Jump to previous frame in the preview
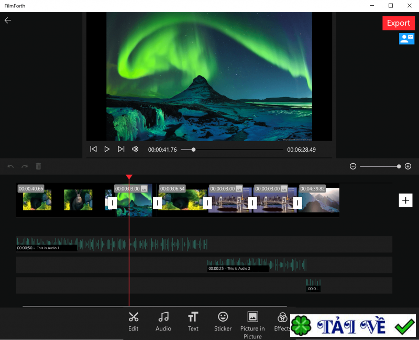This screenshot has width=419, height=340. (x=93, y=150)
